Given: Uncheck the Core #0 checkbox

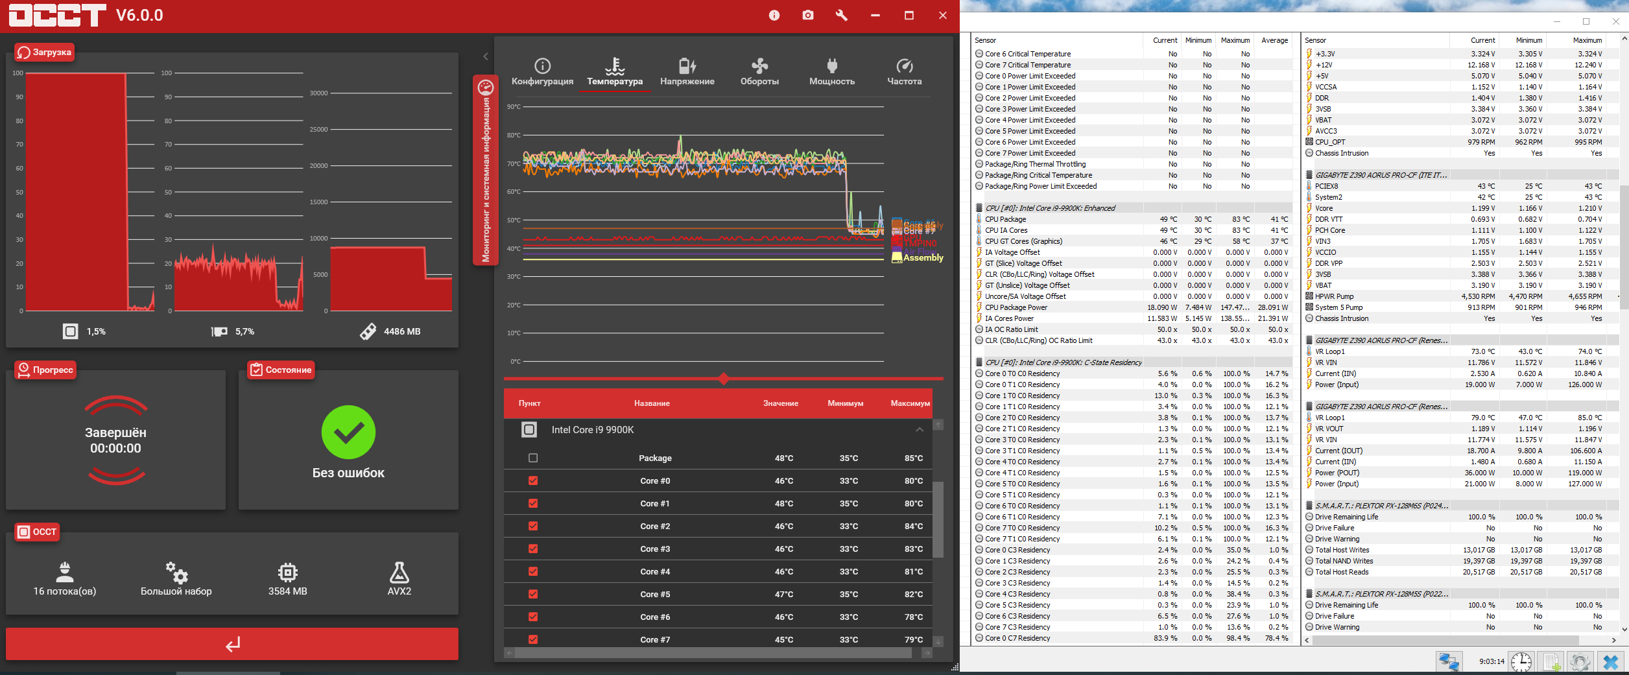Looking at the screenshot, I should pyautogui.click(x=533, y=481).
